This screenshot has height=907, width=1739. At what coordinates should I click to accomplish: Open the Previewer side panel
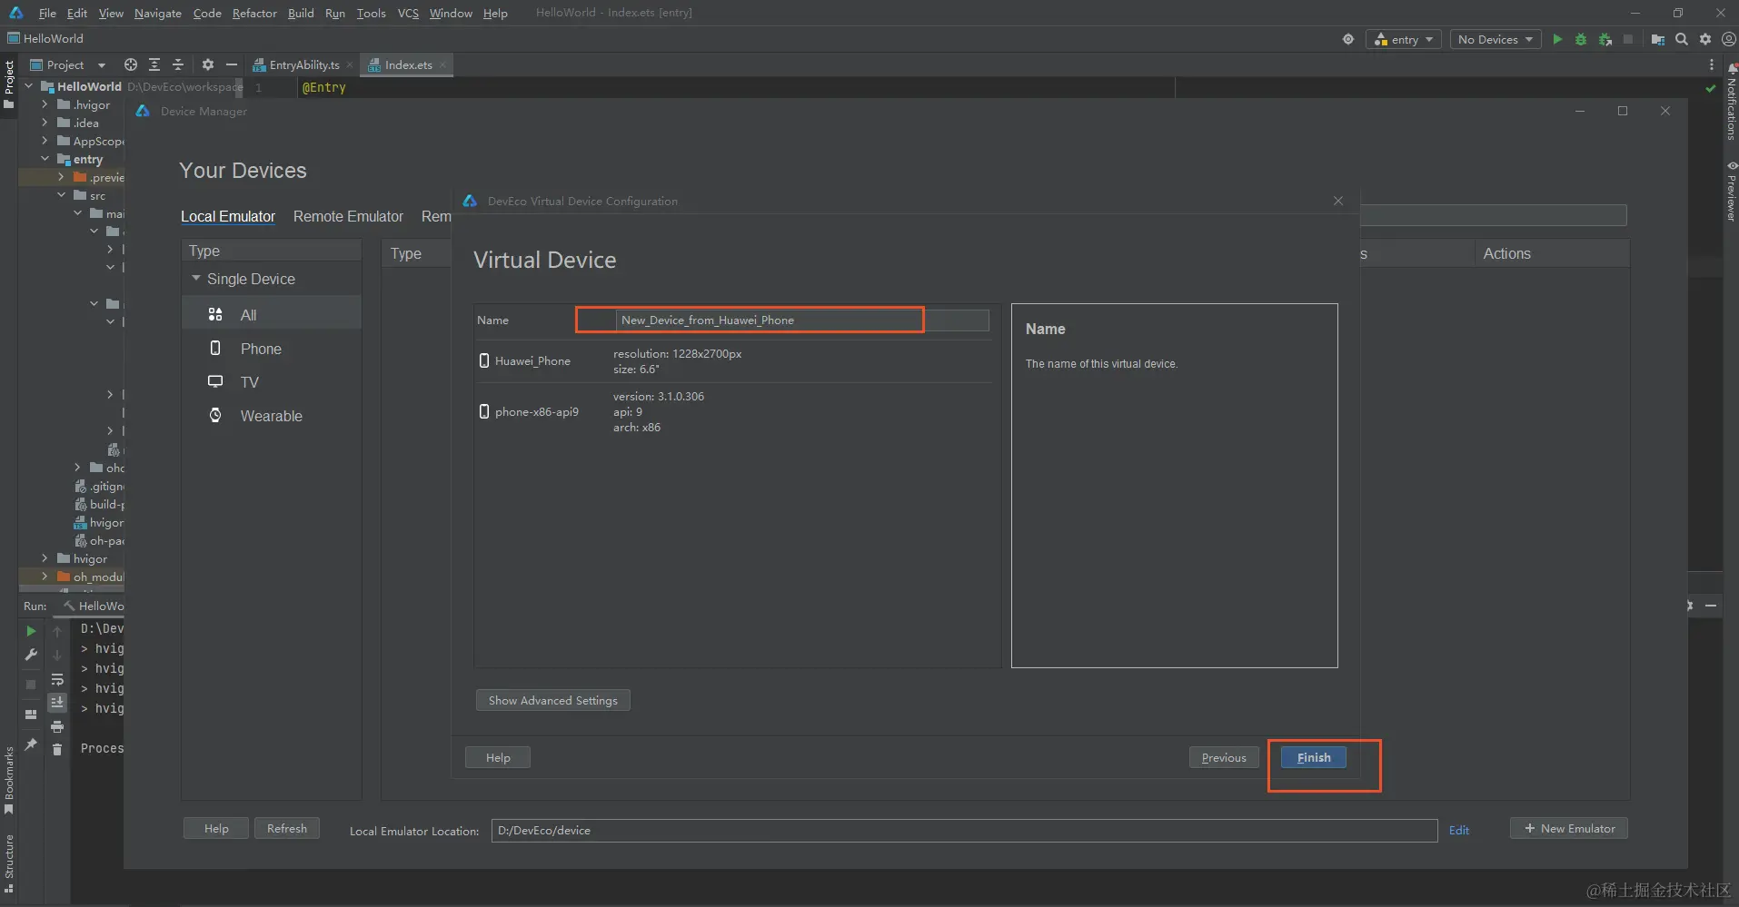coord(1731,191)
